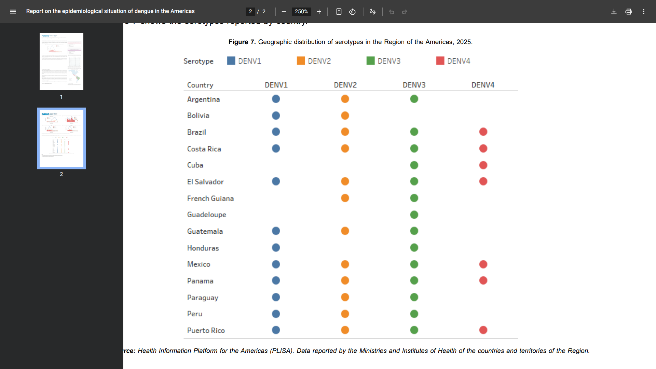Click the fit to page icon
The height and width of the screenshot is (369, 656).
339,12
